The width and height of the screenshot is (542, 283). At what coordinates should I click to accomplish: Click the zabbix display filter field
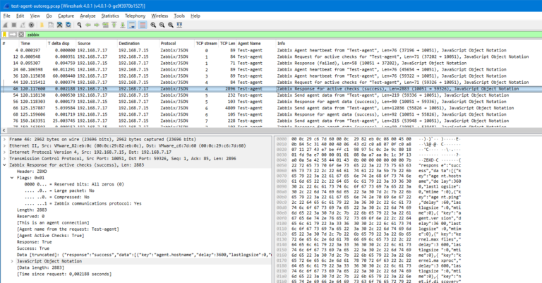(284, 35)
